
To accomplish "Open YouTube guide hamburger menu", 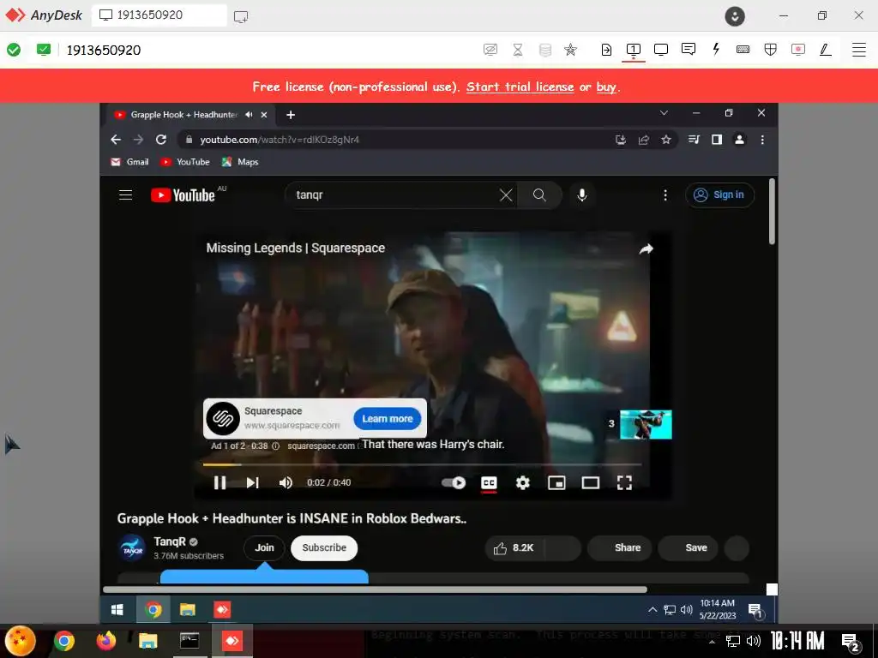I will pyautogui.click(x=125, y=194).
